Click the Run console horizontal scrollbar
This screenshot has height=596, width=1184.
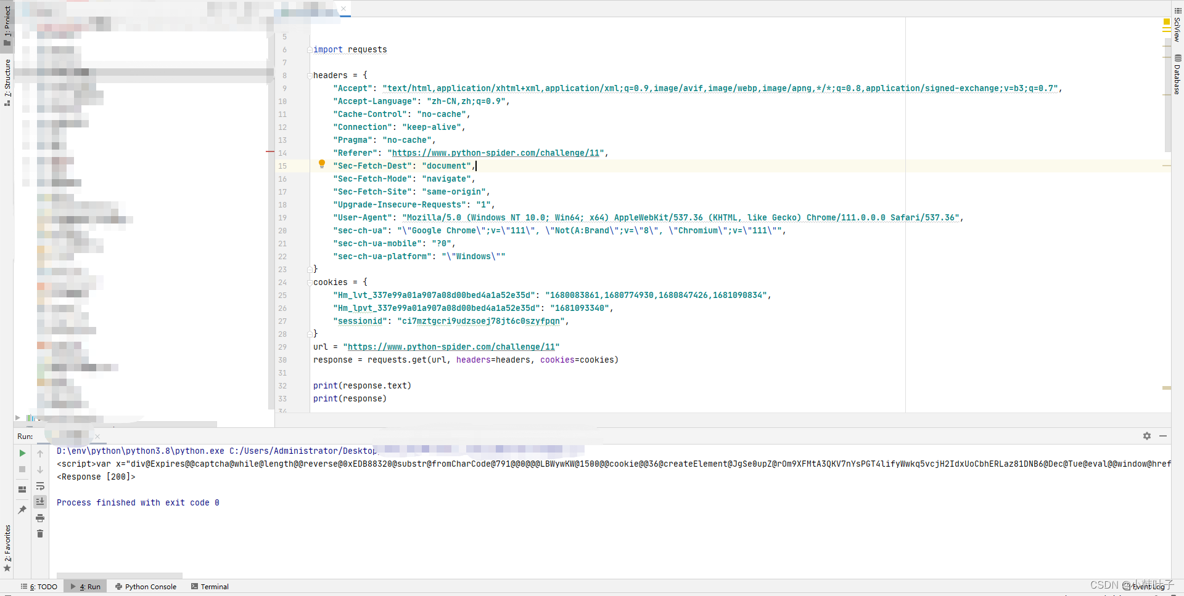click(x=119, y=576)
